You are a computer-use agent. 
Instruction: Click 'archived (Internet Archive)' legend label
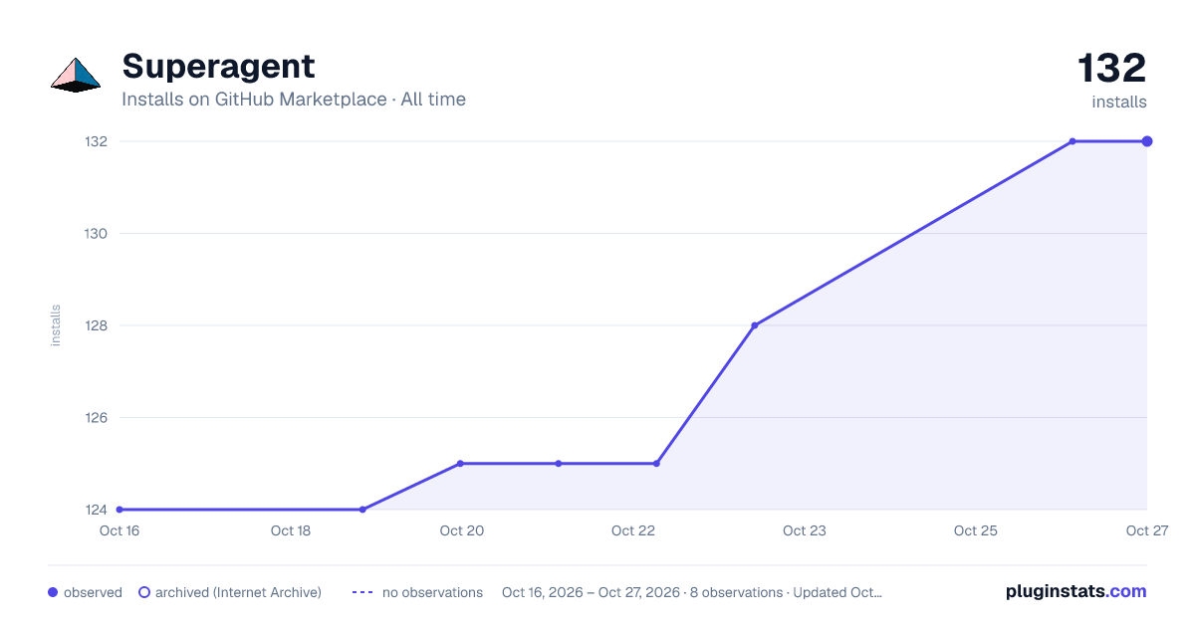[x=238, y=592]
